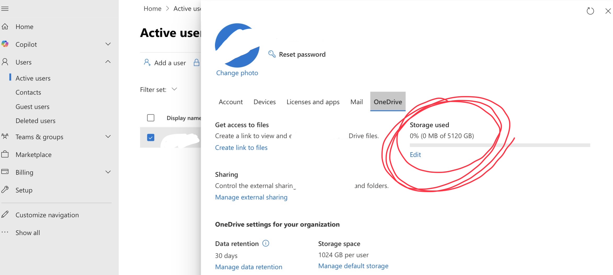This screenshot has height=275, width=613.
Task: Click the Setup wrench icon
Action: (5, 190)
